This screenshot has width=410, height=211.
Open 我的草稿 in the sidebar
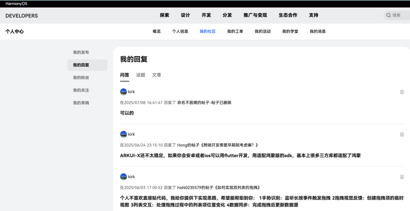click(x=81, y=103)
